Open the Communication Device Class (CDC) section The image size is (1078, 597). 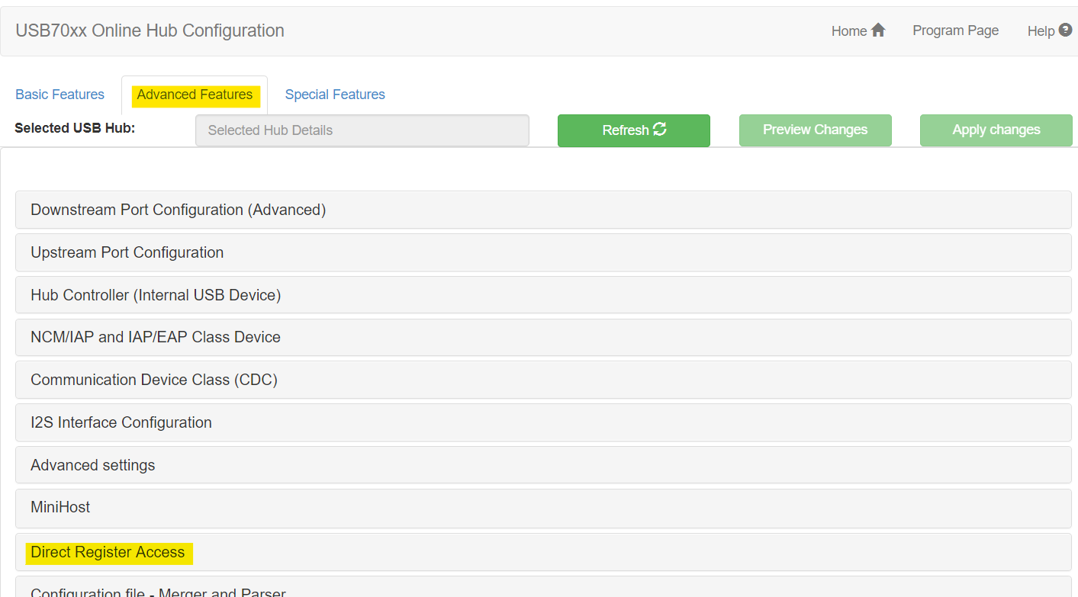(x=153, y=379)
